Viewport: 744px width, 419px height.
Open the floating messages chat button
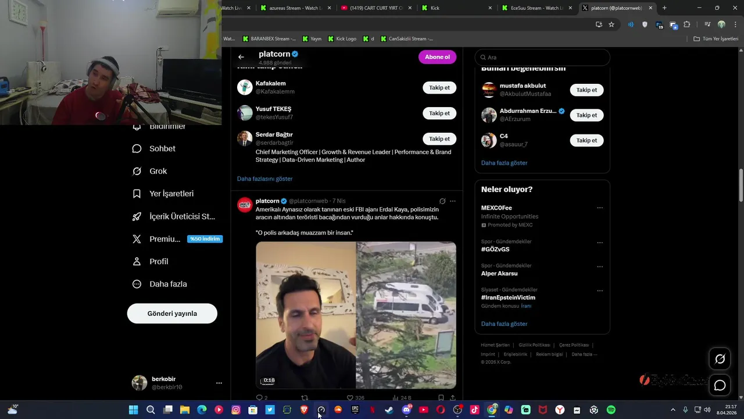click(x=720, y=385)
